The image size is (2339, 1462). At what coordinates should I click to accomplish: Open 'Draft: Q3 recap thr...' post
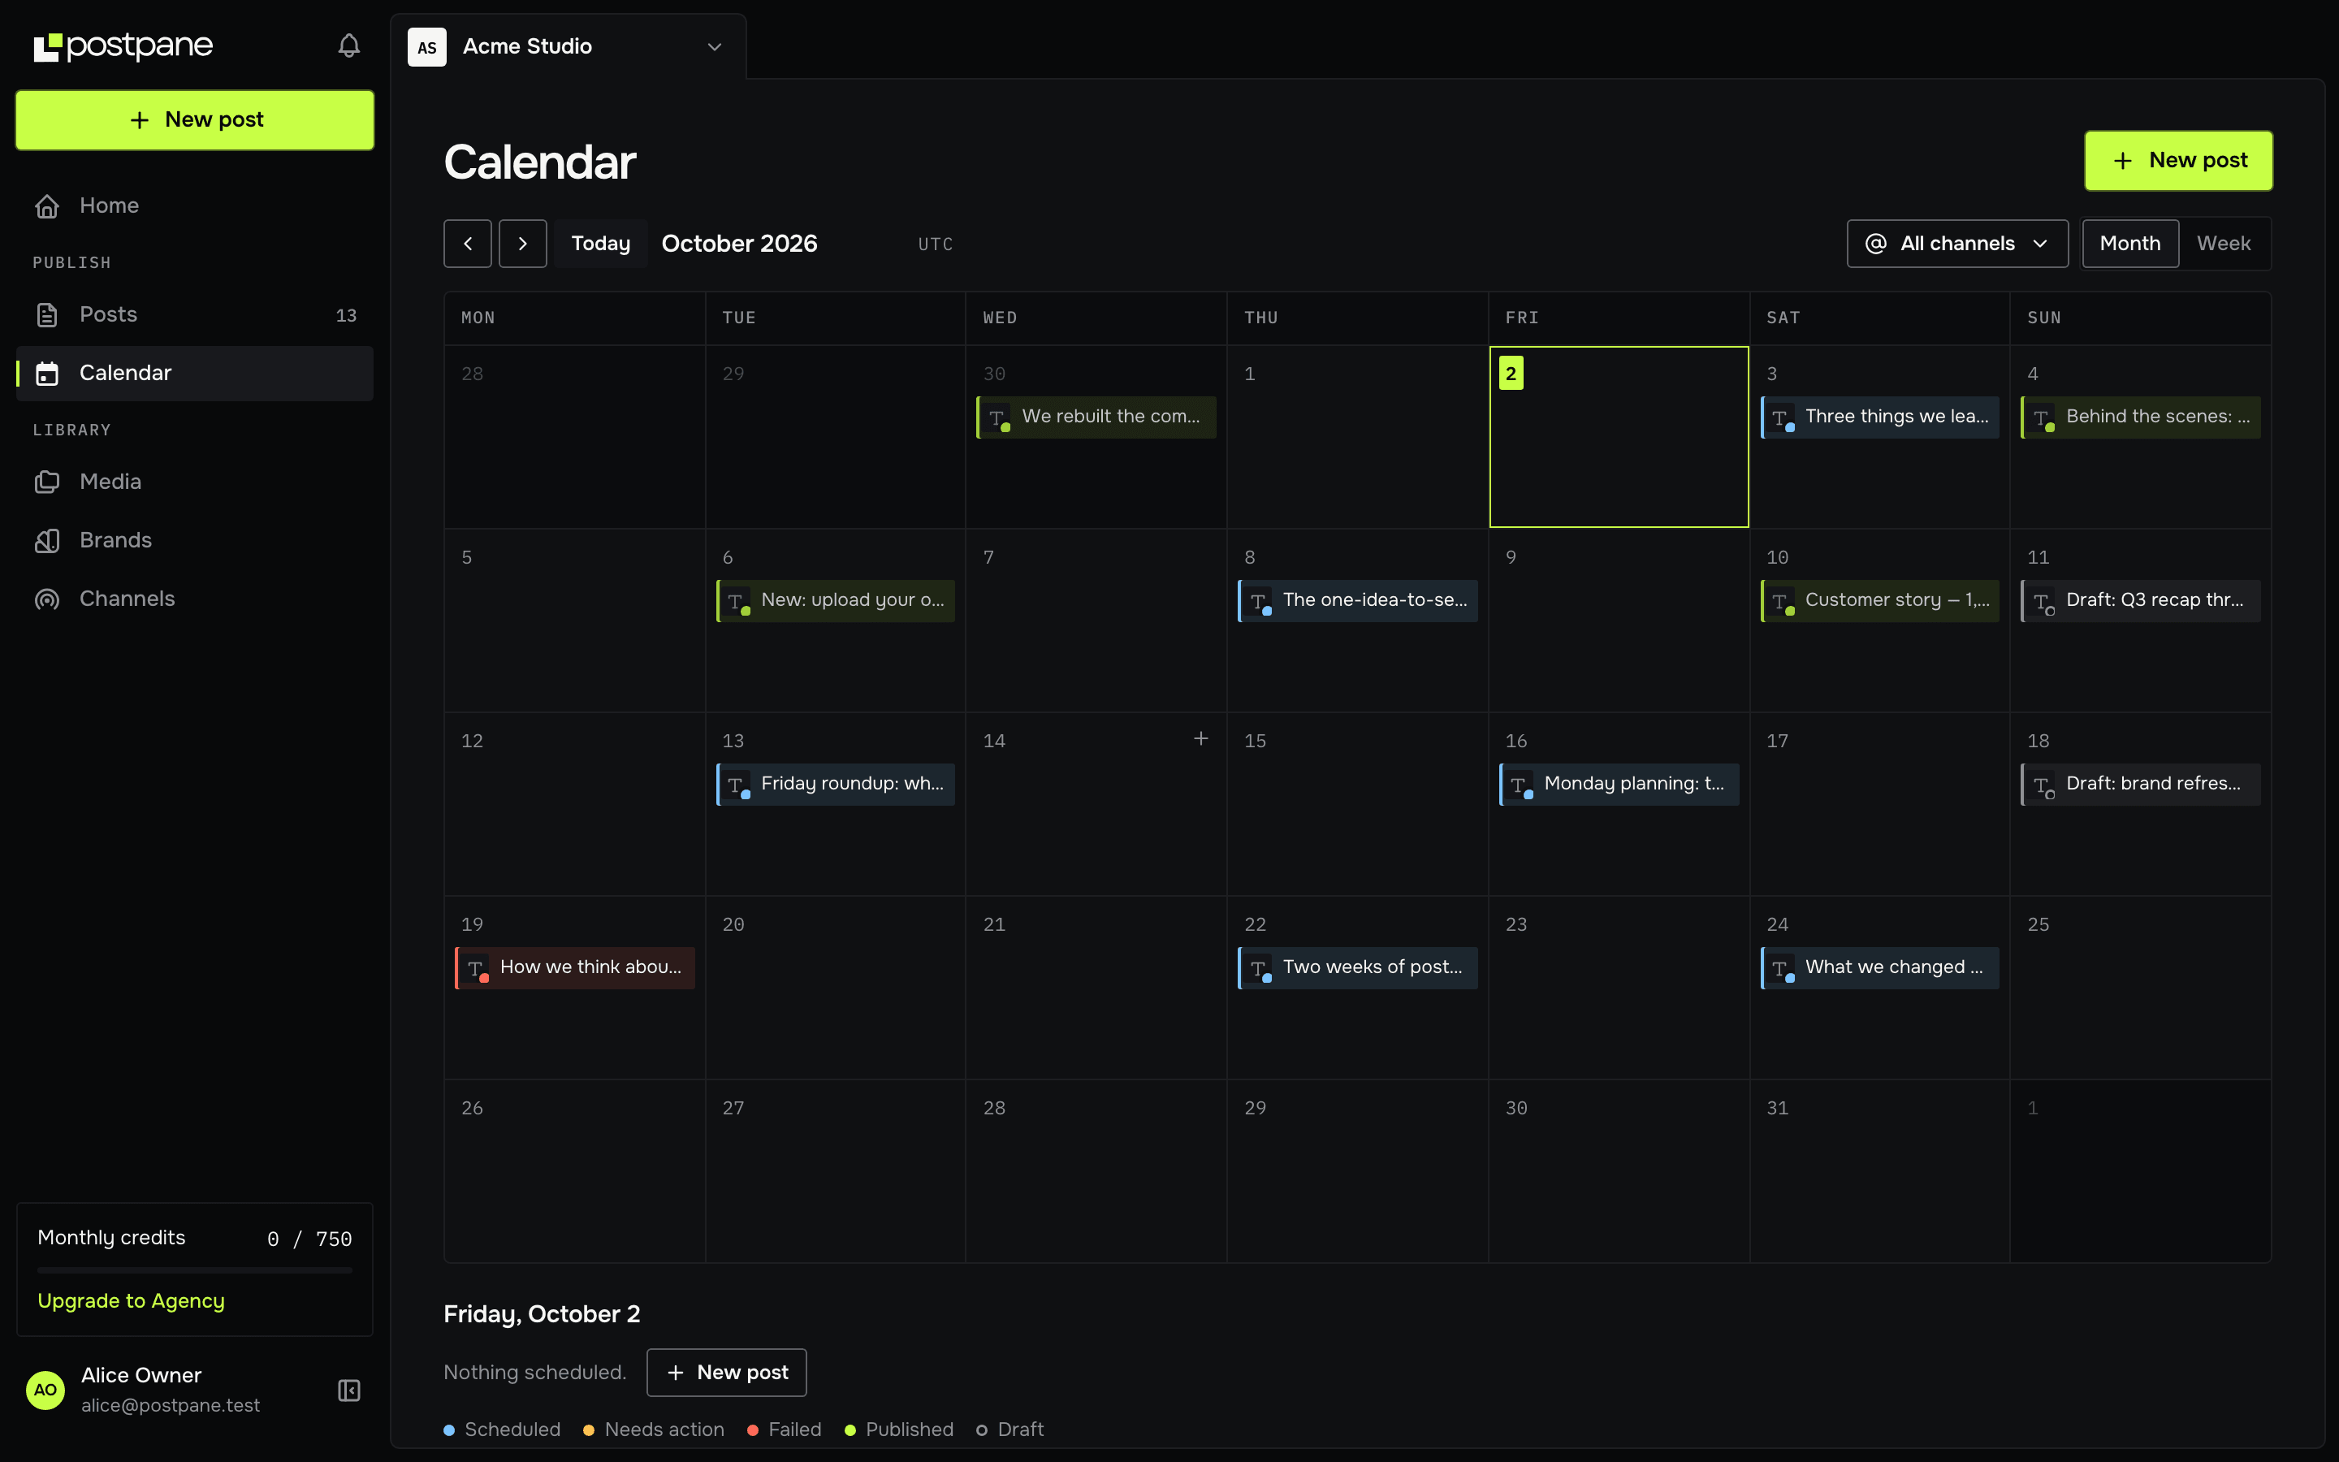click(x=2140, y=600)
